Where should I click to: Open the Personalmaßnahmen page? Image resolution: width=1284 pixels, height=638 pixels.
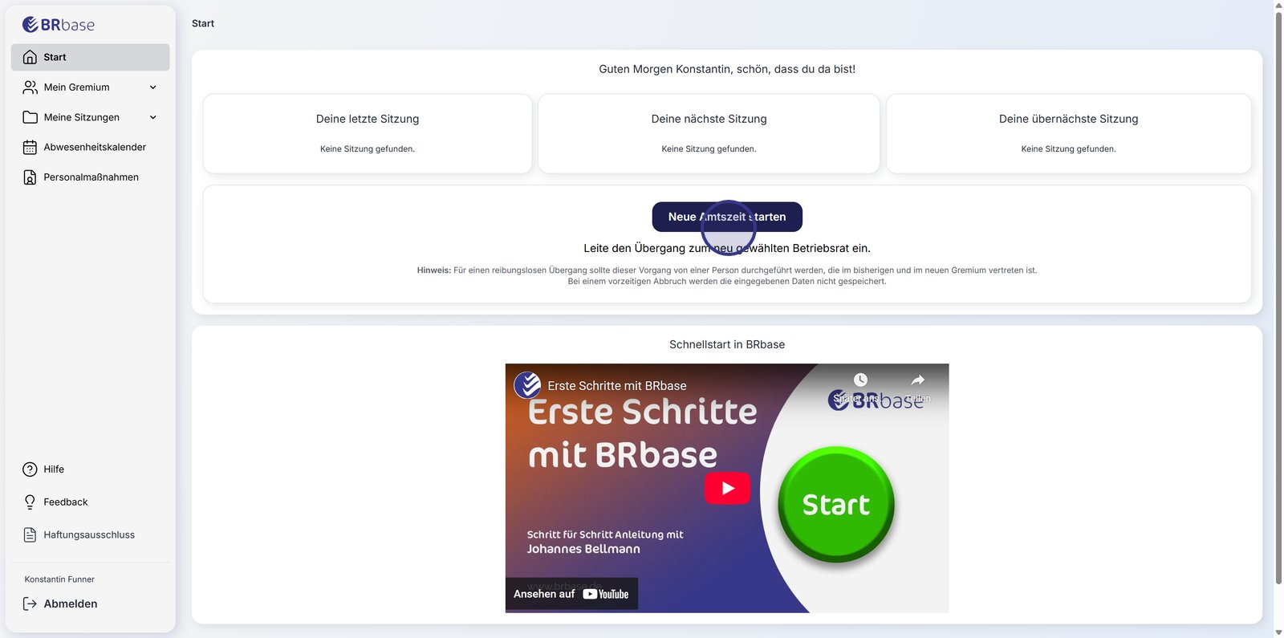91,177
